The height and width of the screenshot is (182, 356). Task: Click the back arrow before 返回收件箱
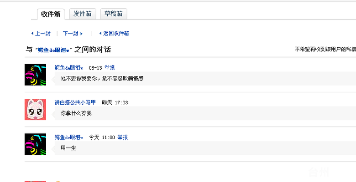click(100, 33)
